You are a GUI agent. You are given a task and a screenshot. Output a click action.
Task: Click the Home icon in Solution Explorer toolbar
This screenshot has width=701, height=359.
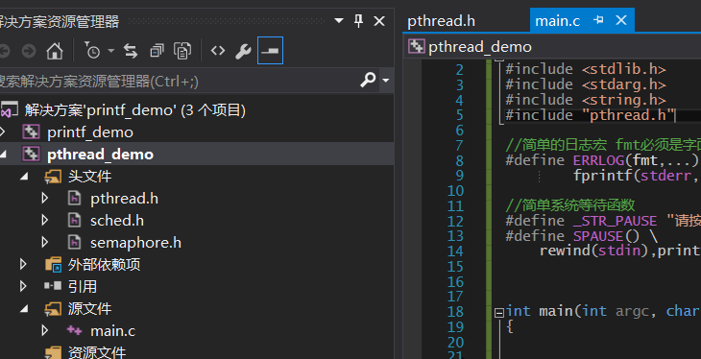tap(55, 51)
